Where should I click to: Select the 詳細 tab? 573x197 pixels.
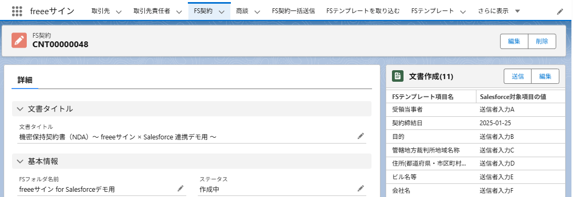coord(25,80)
